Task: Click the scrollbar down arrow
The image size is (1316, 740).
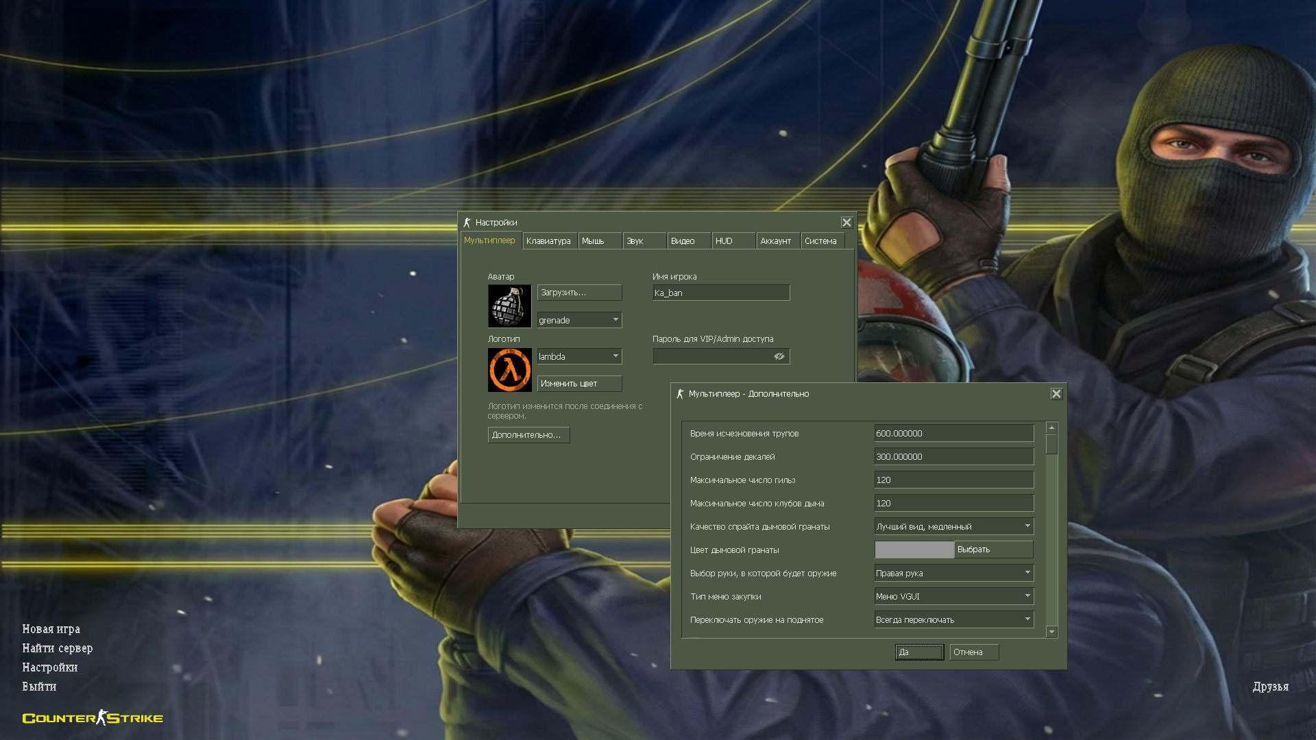Action: tap(1051, 632)
